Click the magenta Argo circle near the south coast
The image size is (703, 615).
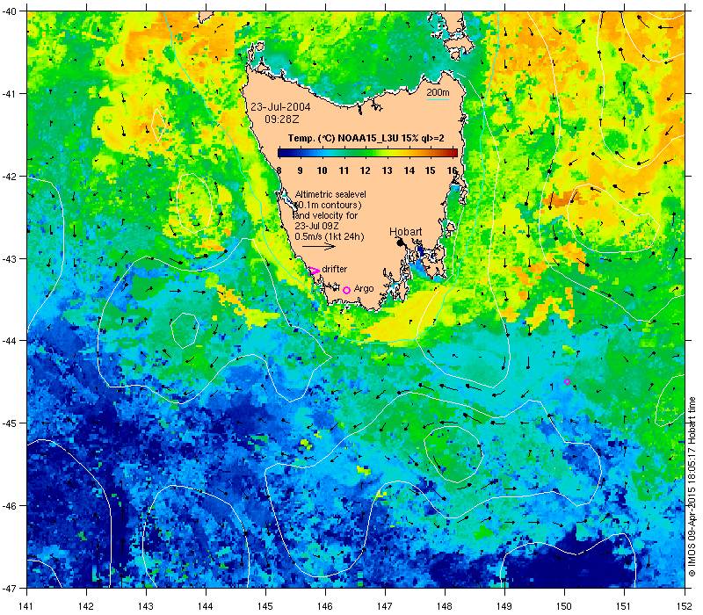tap(346, 291)
